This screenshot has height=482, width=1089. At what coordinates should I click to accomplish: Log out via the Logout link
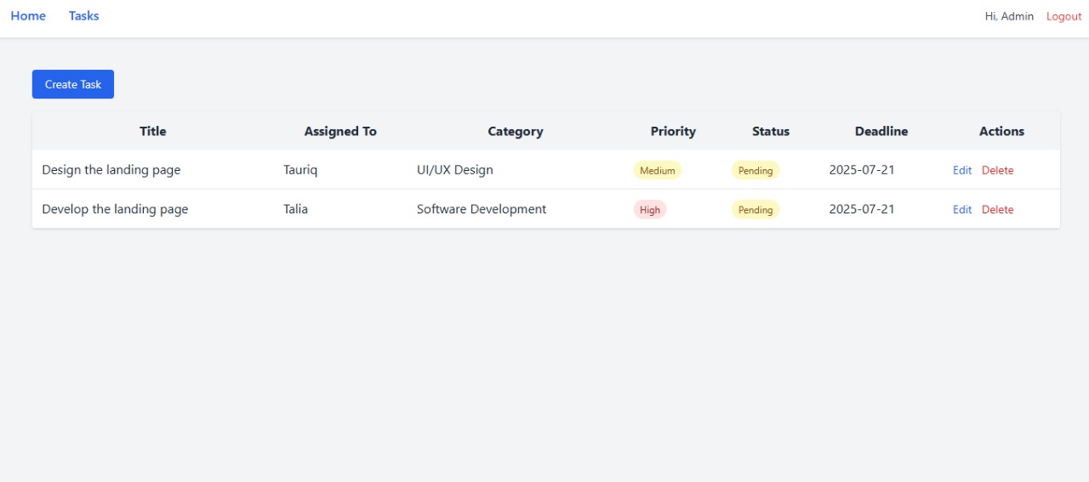tap(1063, 16)
